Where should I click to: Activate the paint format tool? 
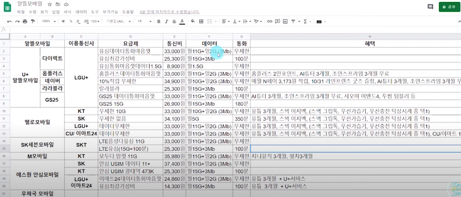[33, 22]
